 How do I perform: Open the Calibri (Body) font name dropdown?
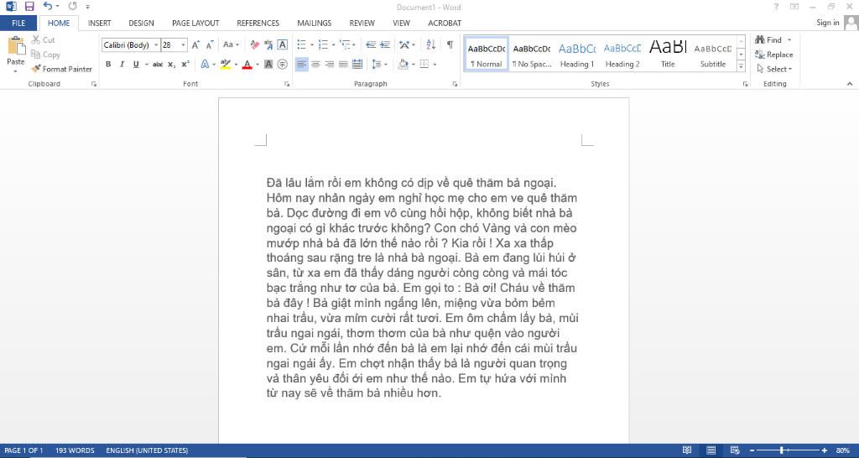(156, 45)
